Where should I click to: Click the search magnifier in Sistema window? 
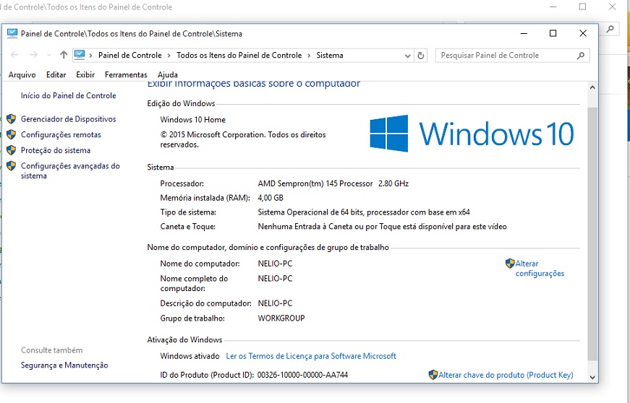pyautogui.click(x=581, y=56)
